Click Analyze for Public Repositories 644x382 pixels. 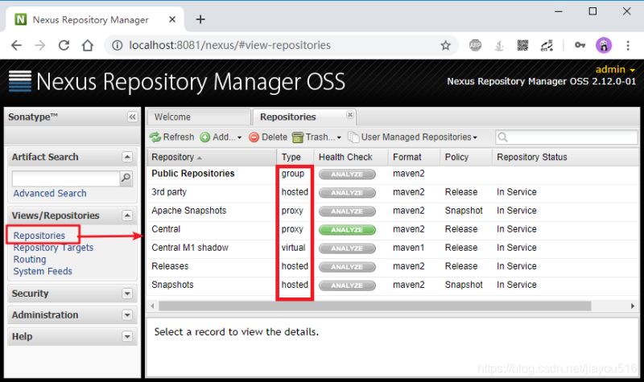[x=347, y=174]
